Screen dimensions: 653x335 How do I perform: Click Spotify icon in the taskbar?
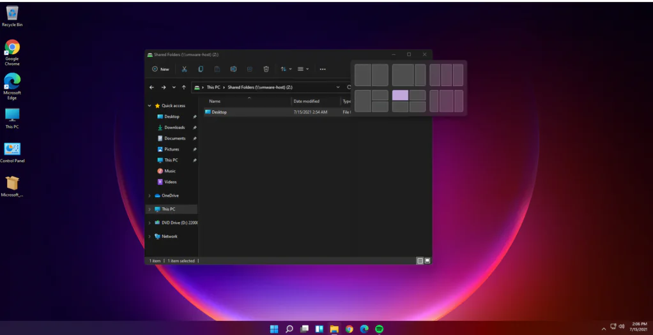[x=379, y=329]
